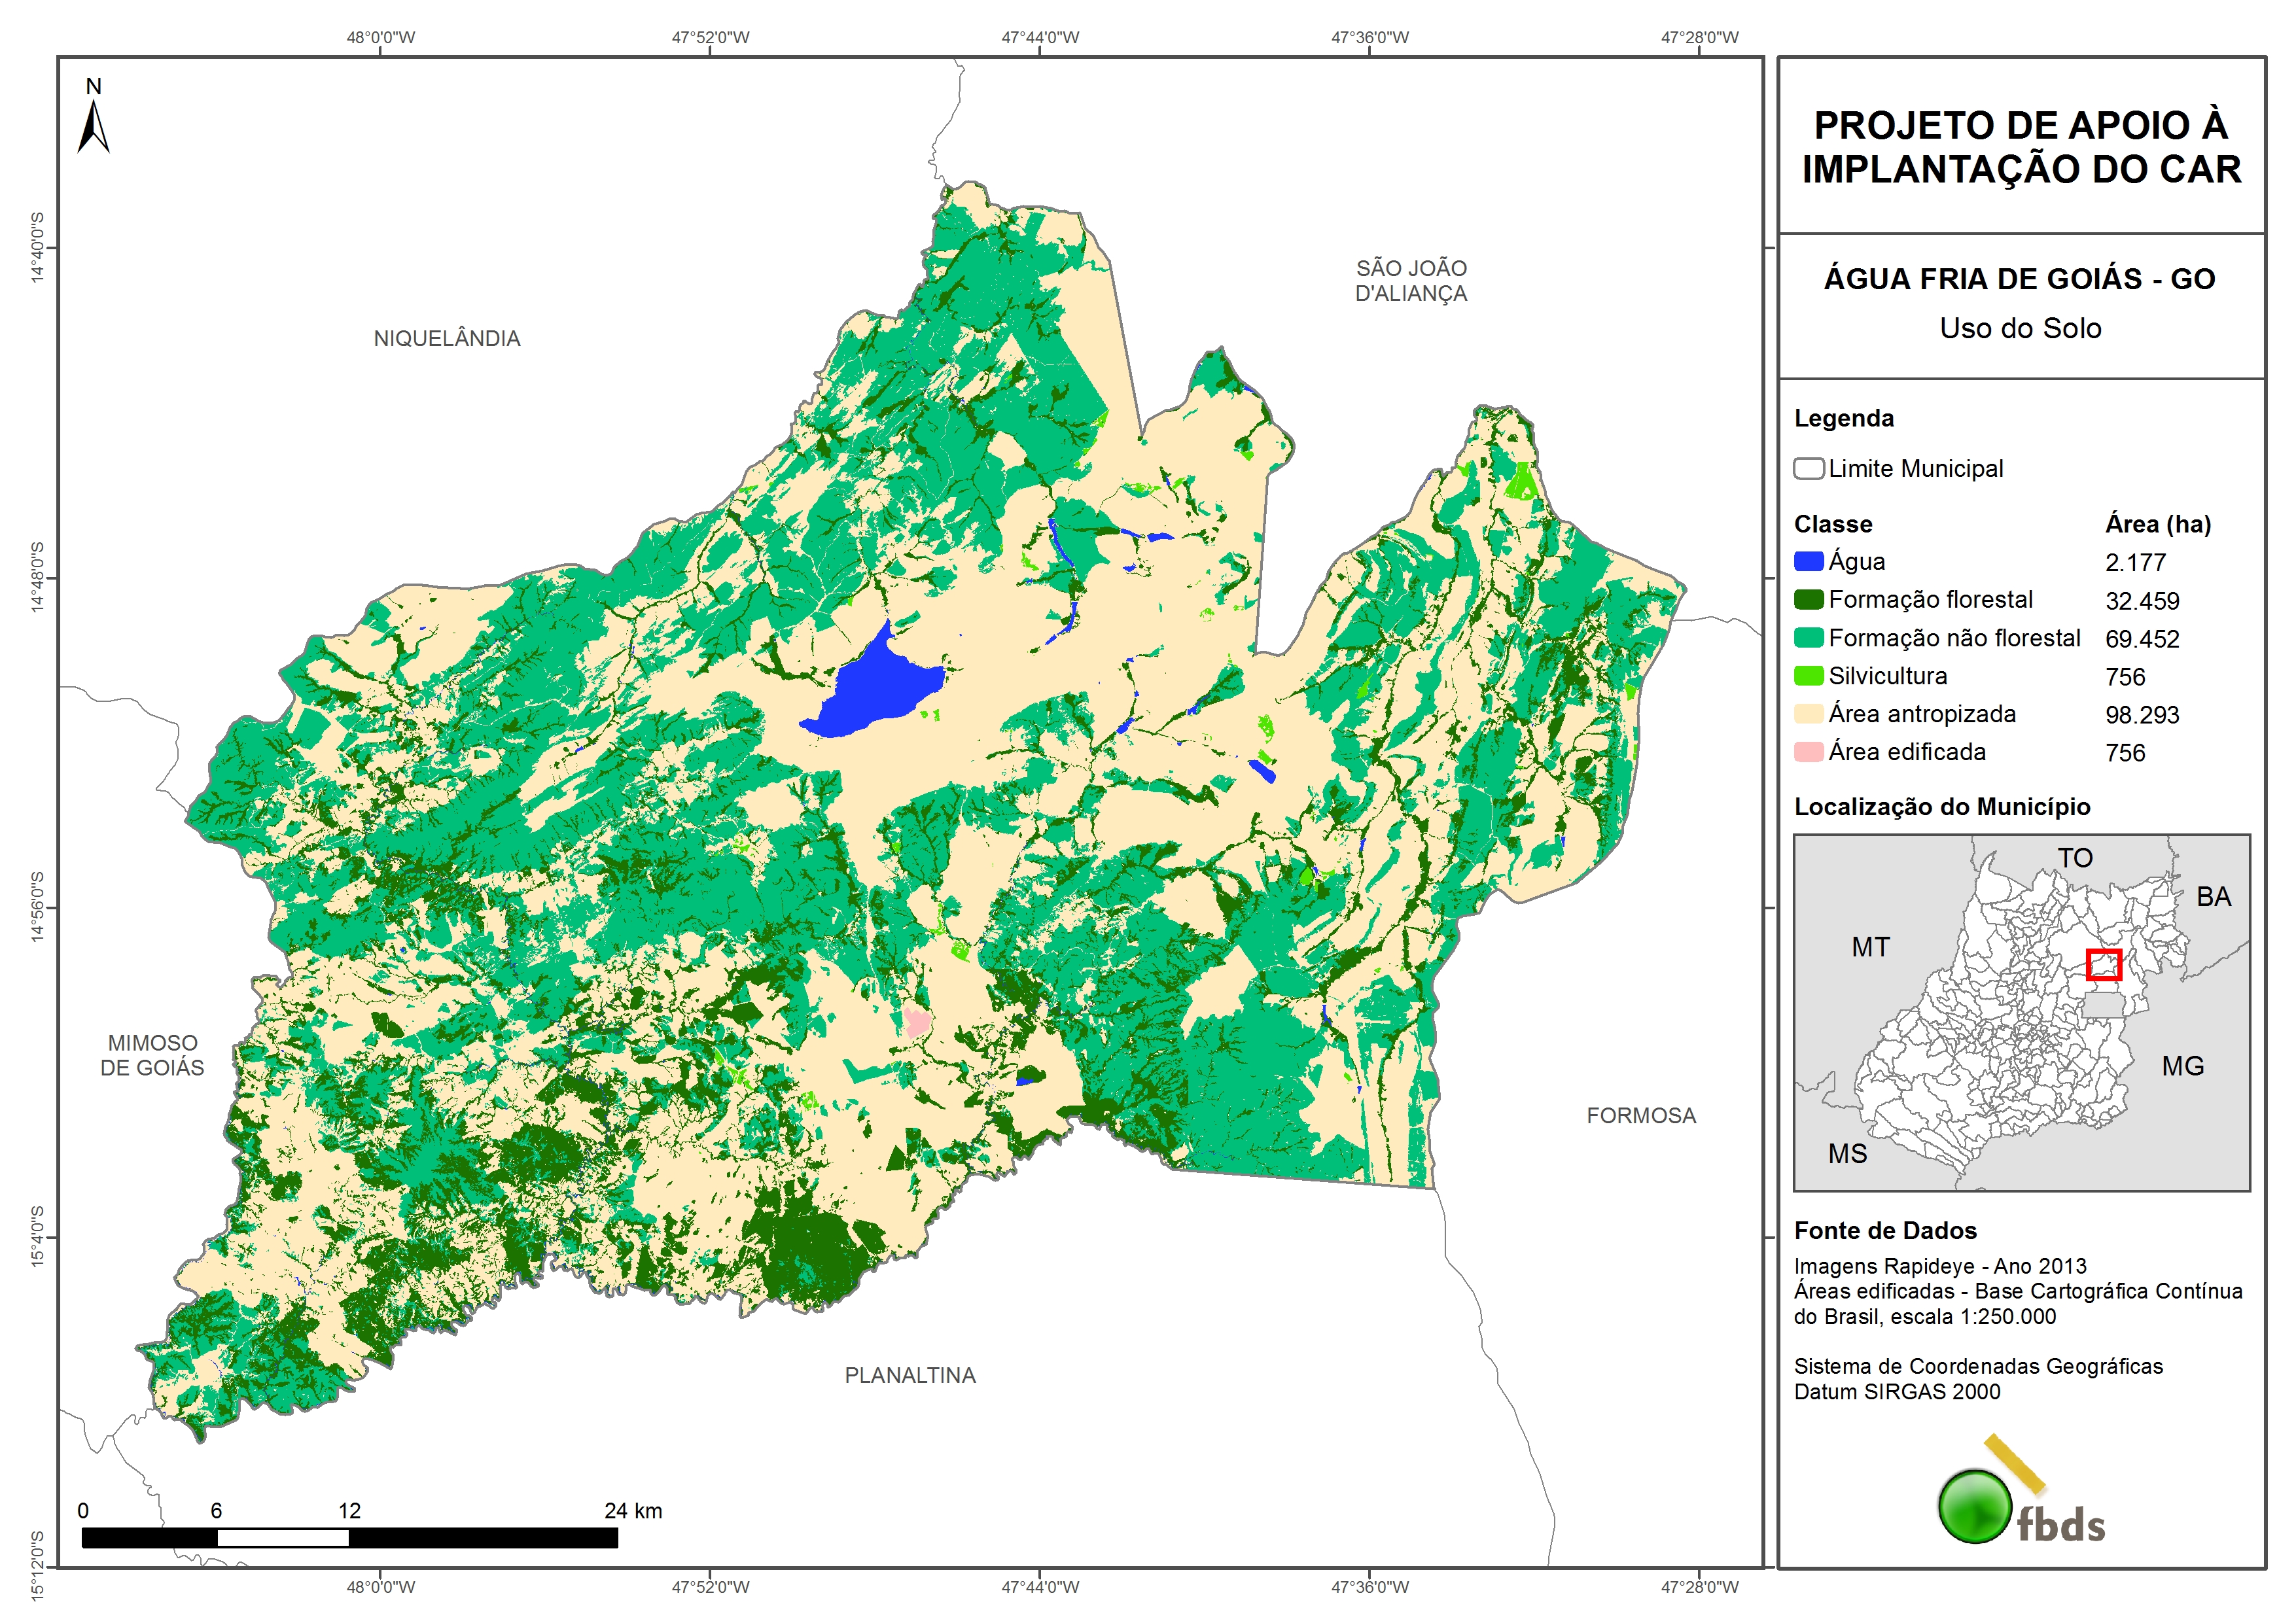2296x1623 pixels.
Task: Click the Área antropizada beige swatch
Action: pyautogui.click(x=1808, y=714)
